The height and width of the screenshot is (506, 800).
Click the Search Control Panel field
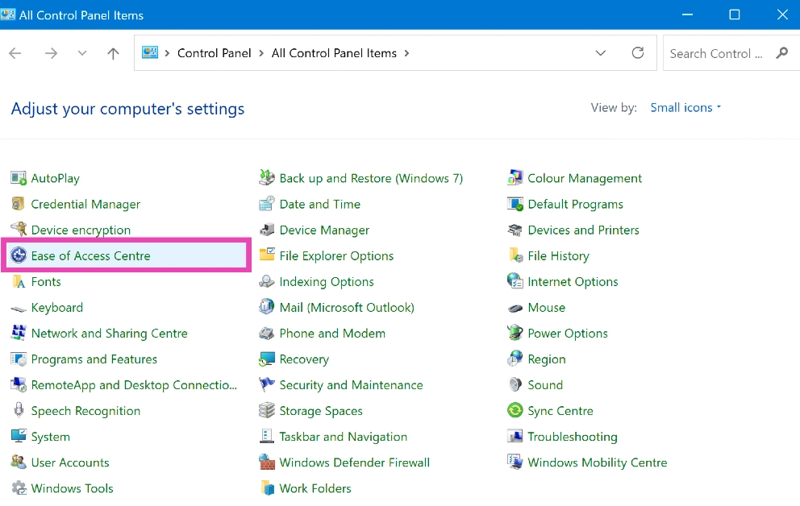point(716,53)
